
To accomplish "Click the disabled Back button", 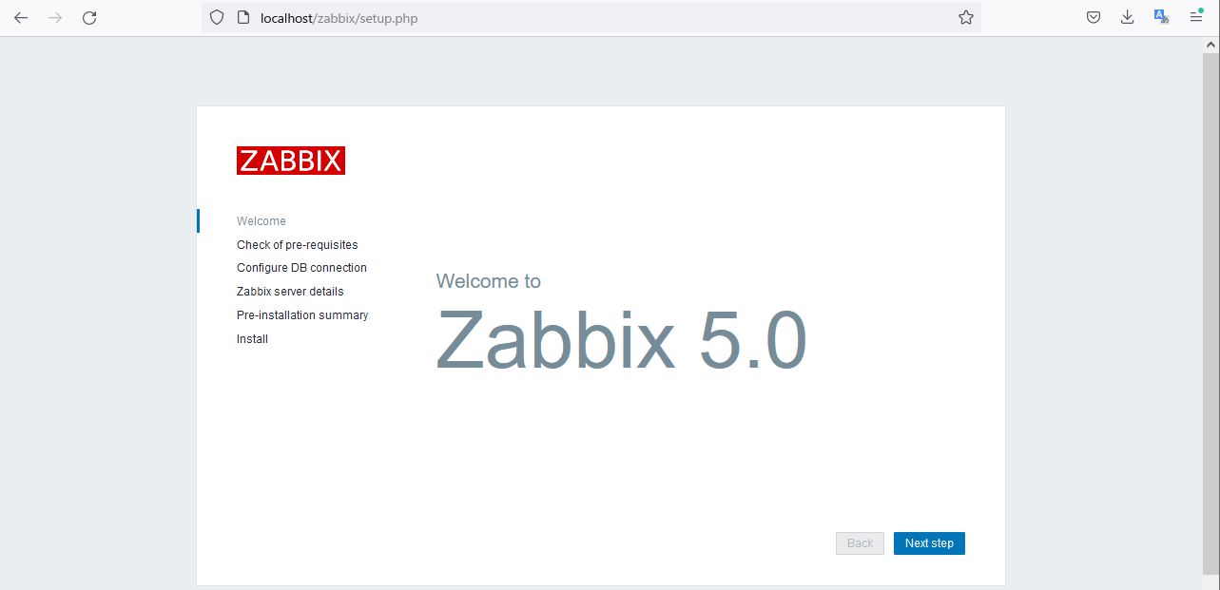I will (860, 543).
